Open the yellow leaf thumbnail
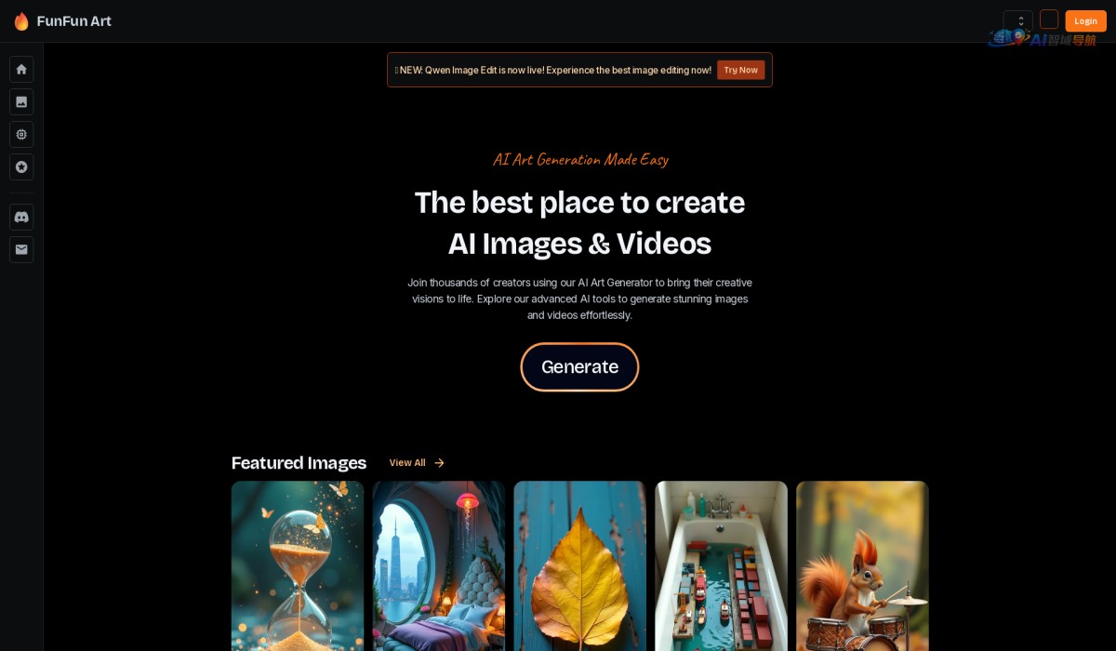This screenshot has height=651, width=1116. (579, 565)
